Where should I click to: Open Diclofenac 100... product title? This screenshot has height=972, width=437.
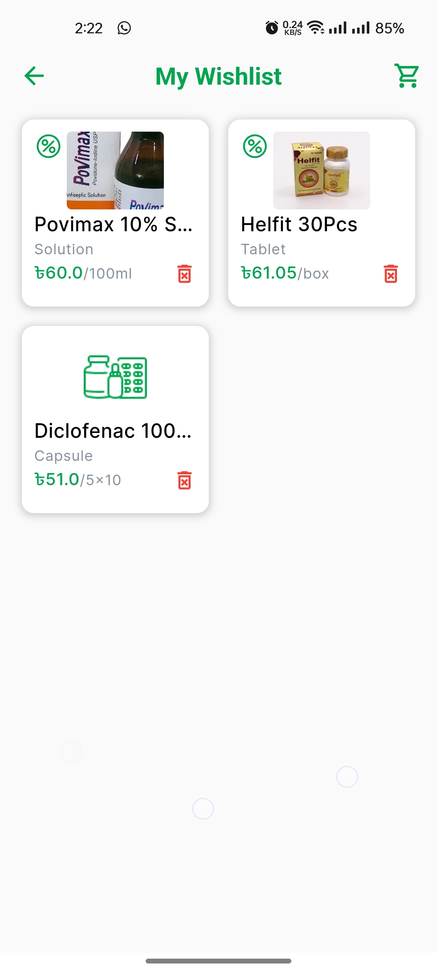pyautogui.click(x=113, y=431)
